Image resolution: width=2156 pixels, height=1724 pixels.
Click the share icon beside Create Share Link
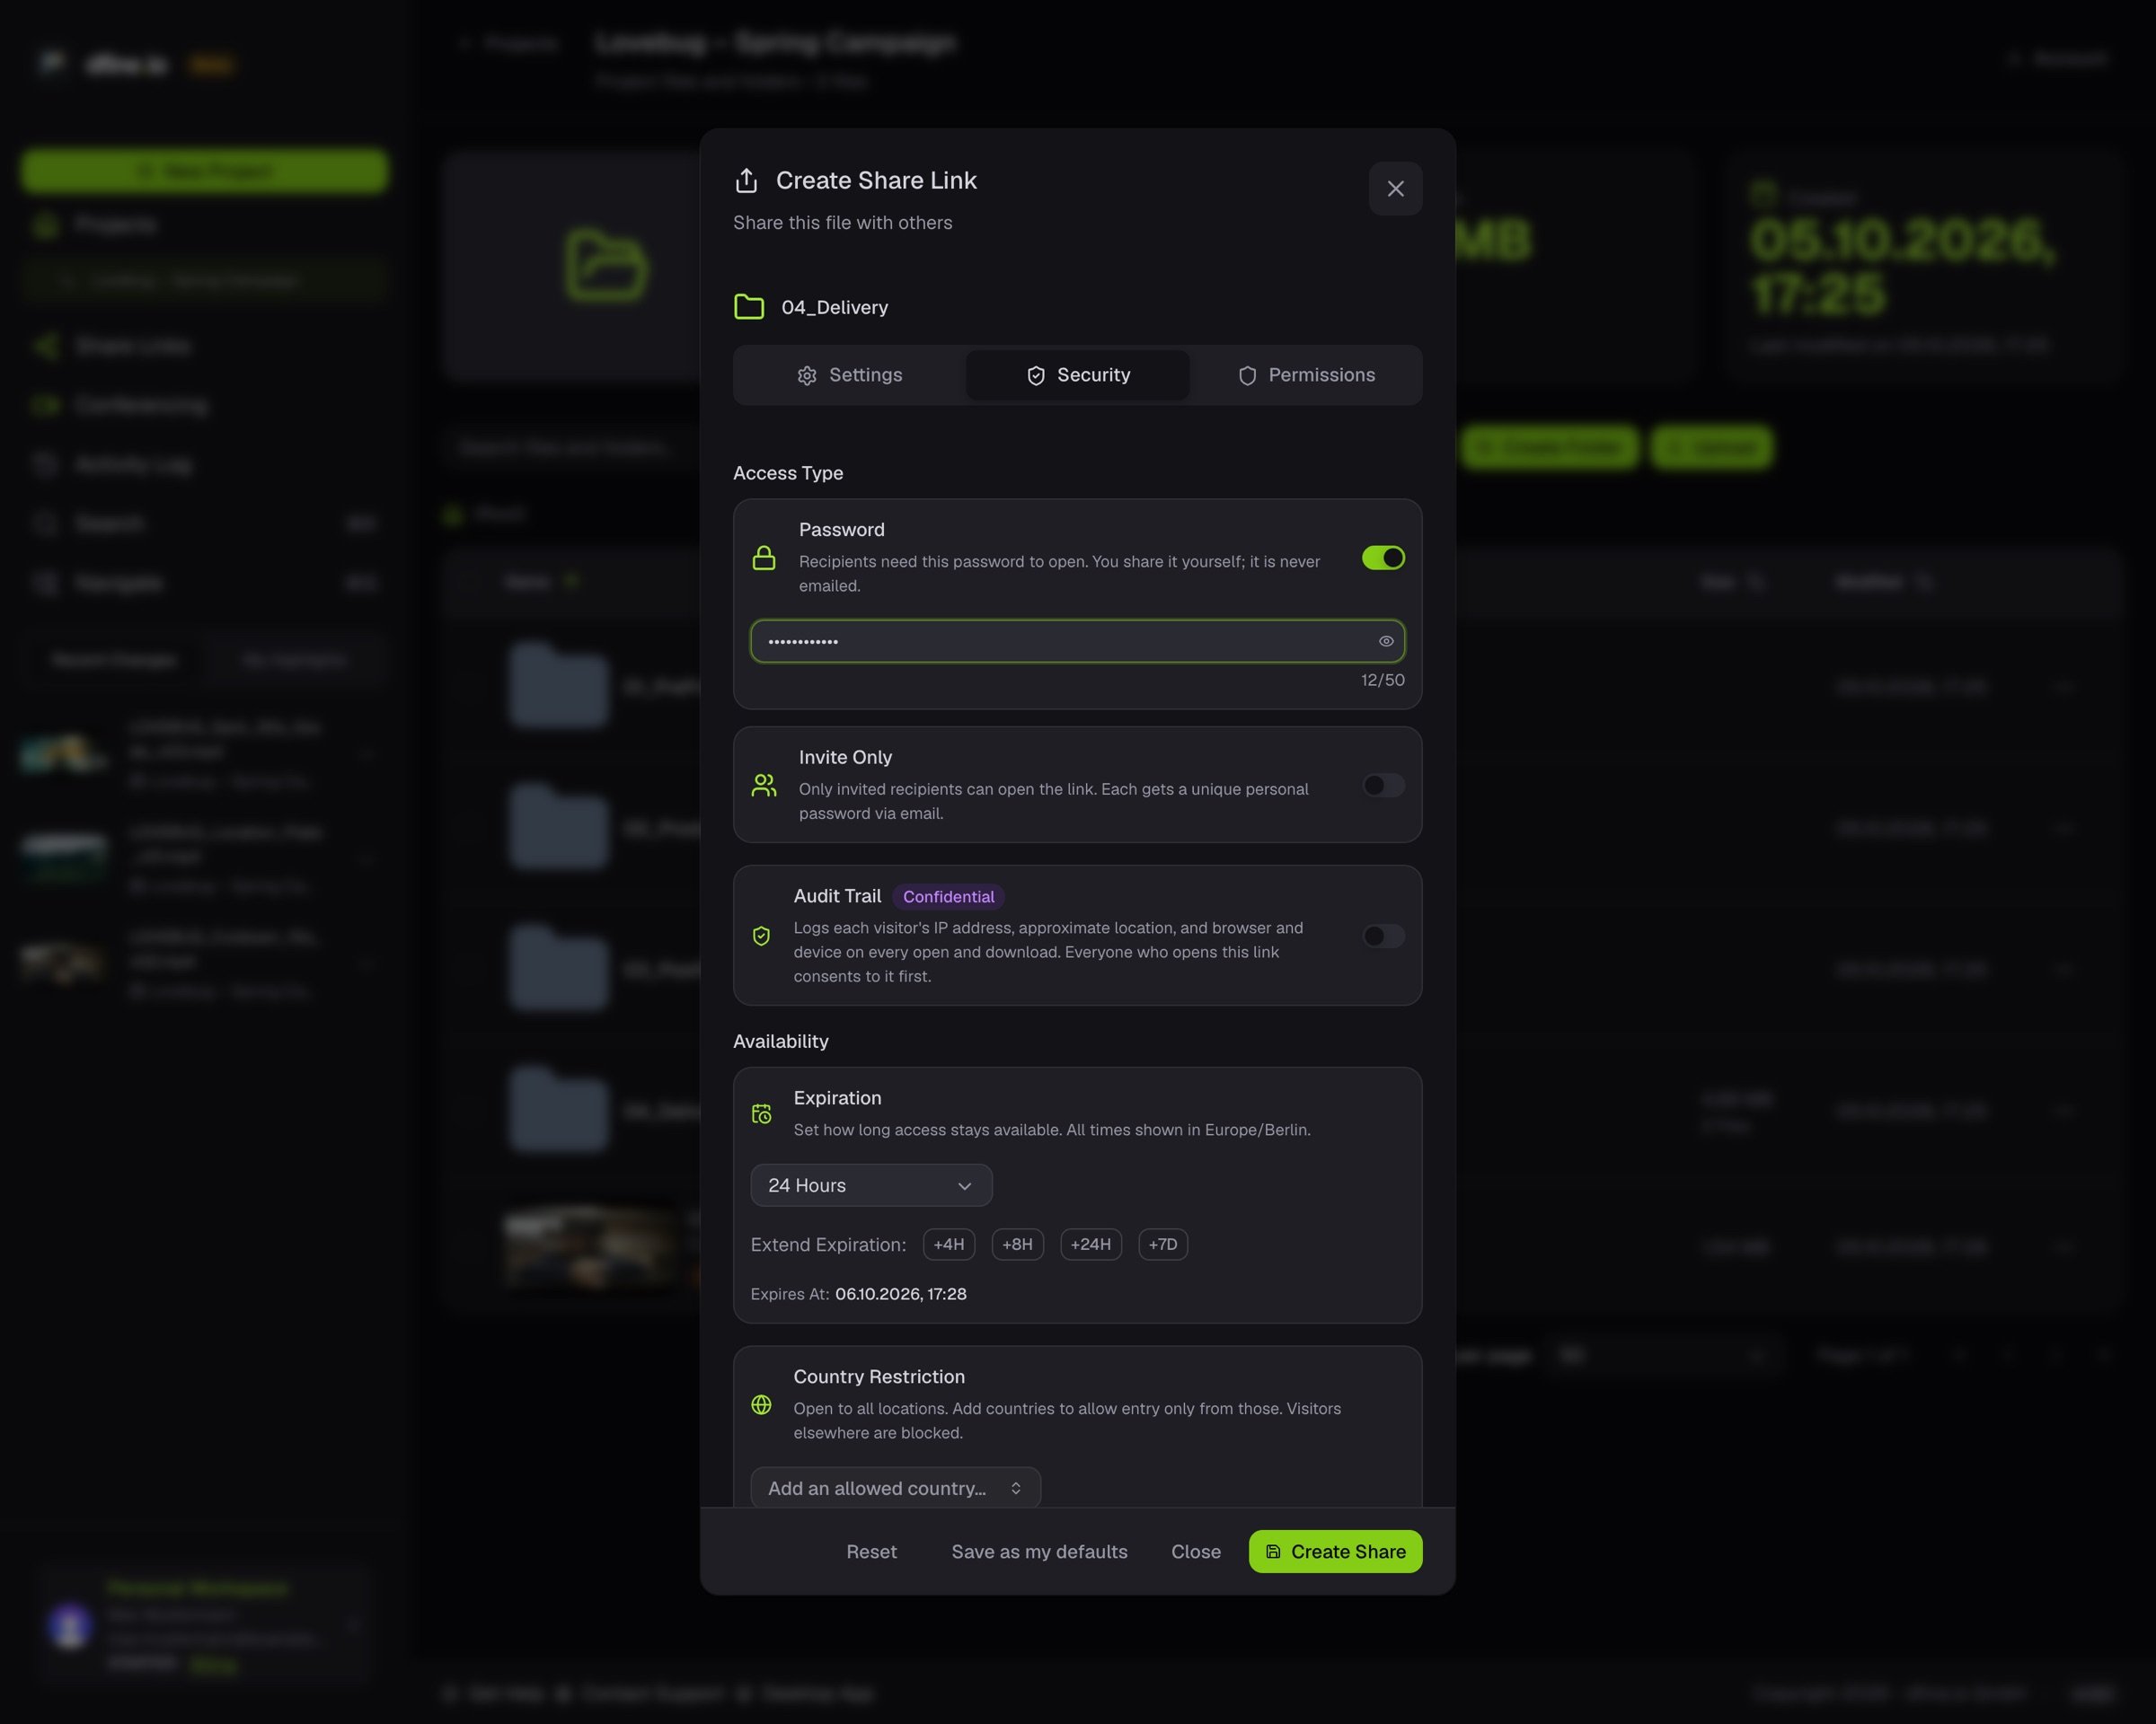click(746, 180)
